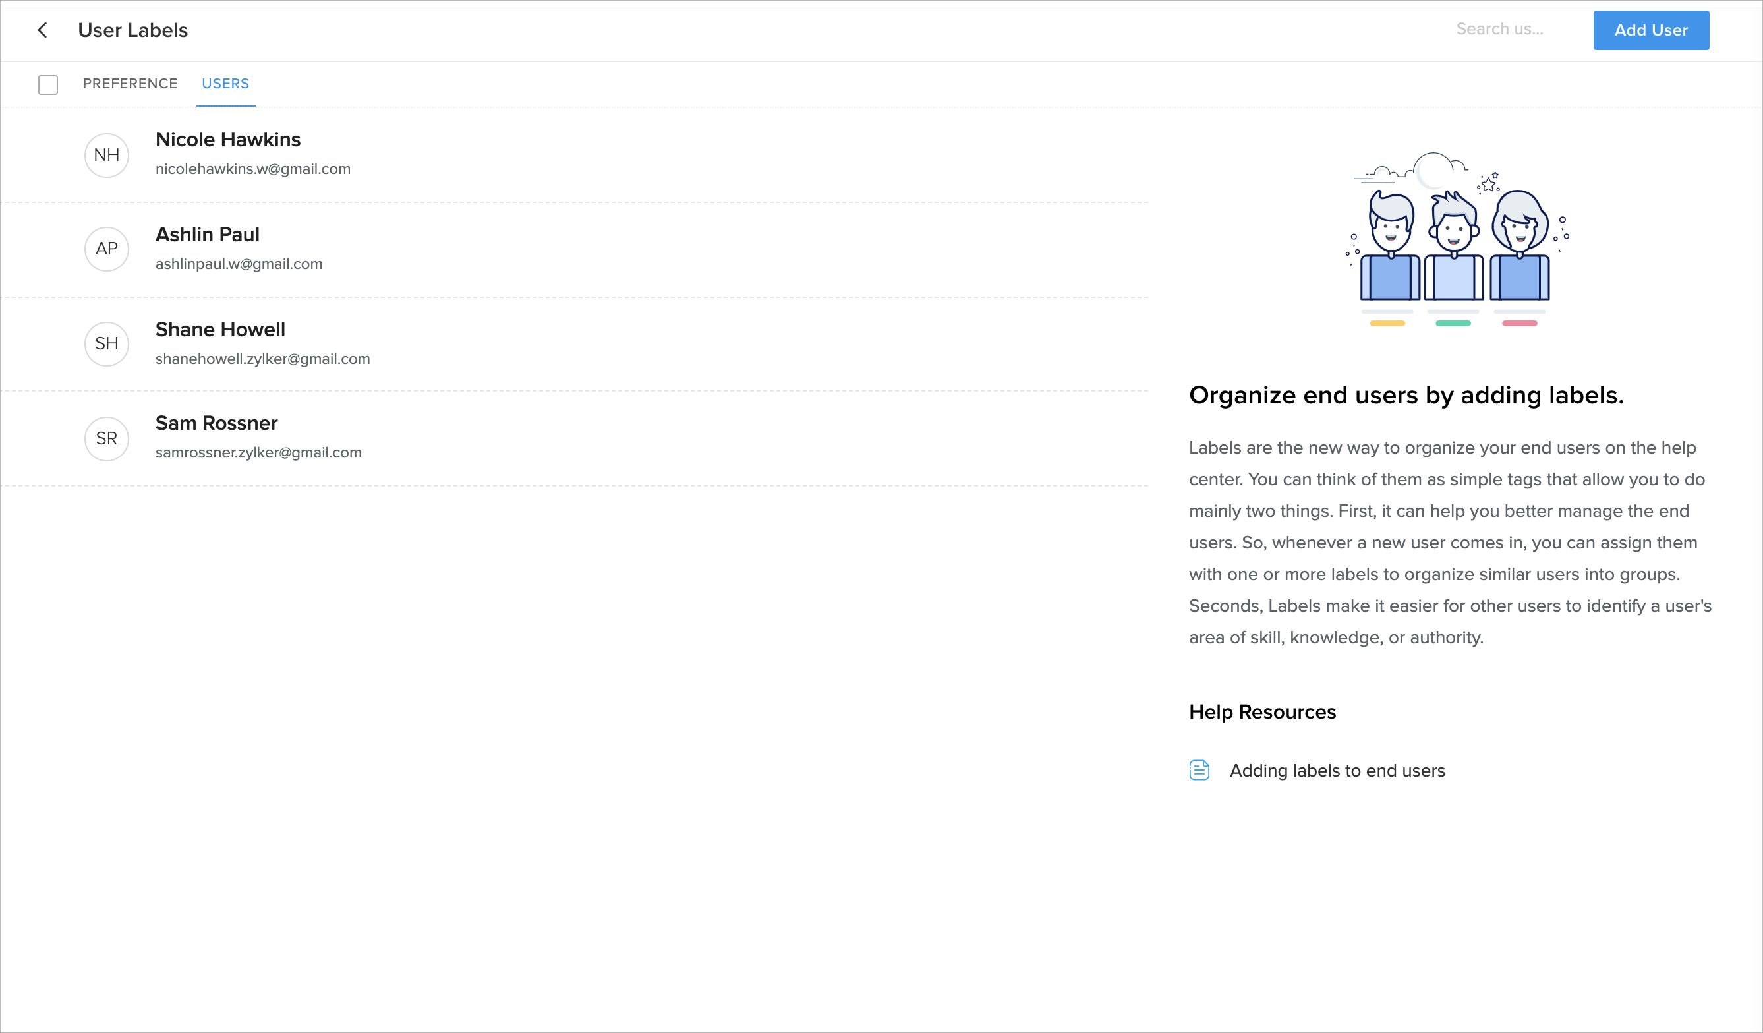Click email nicolehawkins.w@gmail.com
1763x1033 pixels.
(x=252, y=169)
